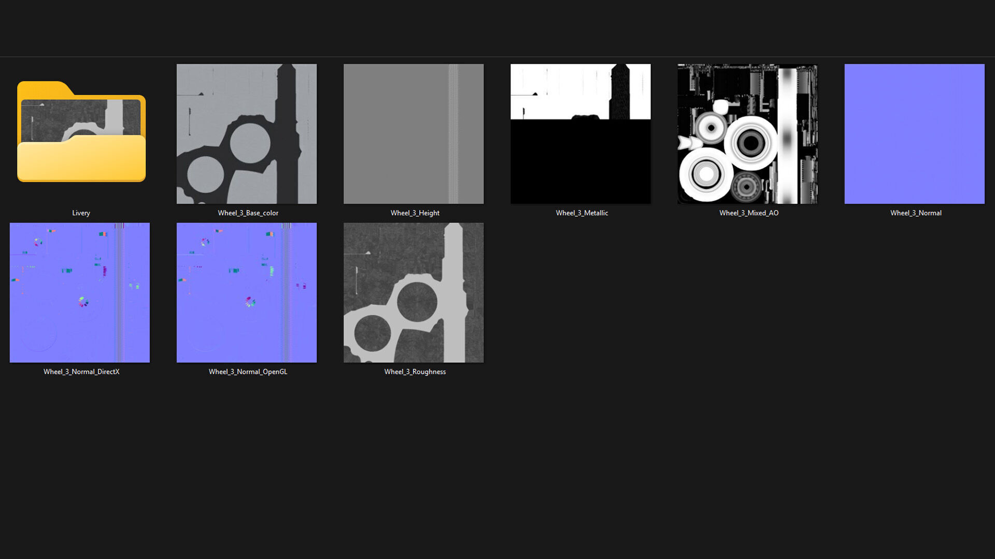Pick the Wheel_3_Normal solid blue thumbnail
This screenshot has height=559, width=995.
914,134
